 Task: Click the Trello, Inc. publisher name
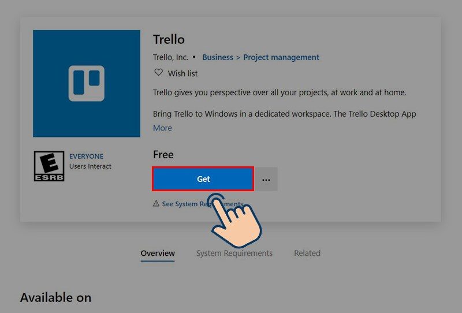click(x=170, y=57)
